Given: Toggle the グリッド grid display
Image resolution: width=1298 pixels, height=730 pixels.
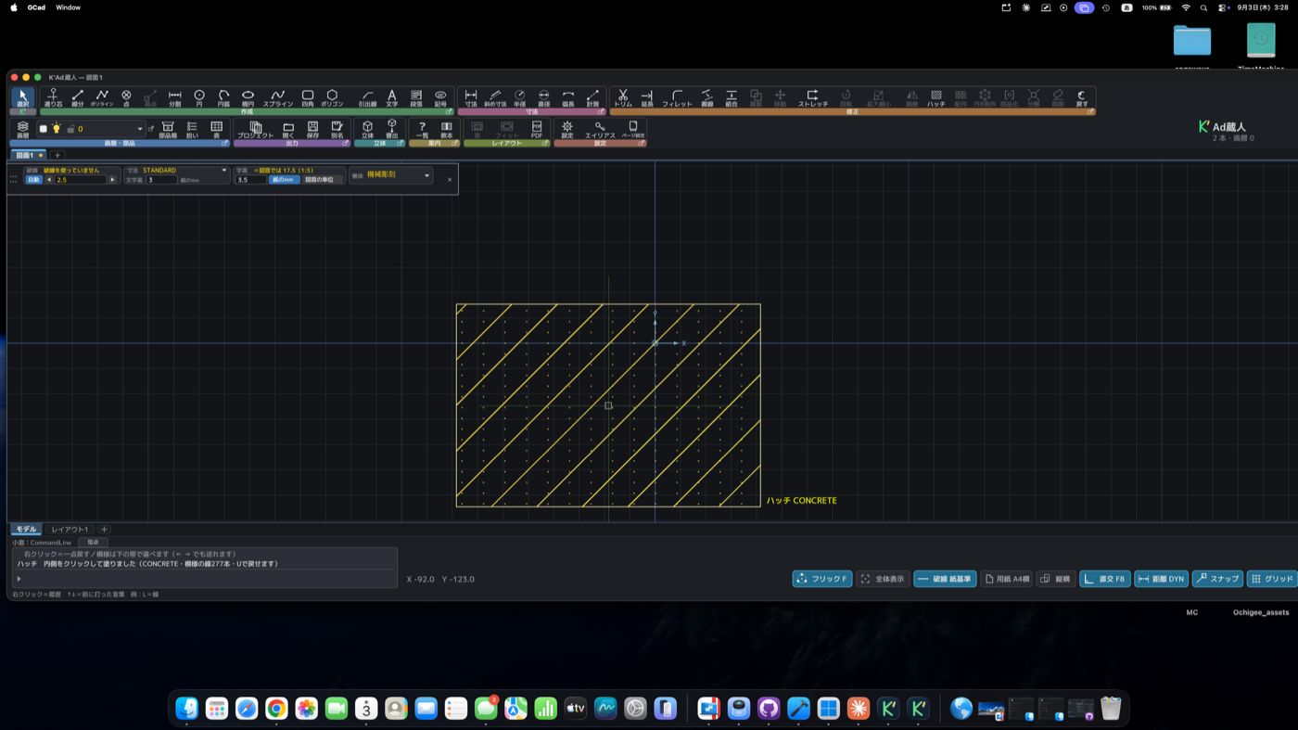Looking at the screenshot, I should tap(1272, 579).
